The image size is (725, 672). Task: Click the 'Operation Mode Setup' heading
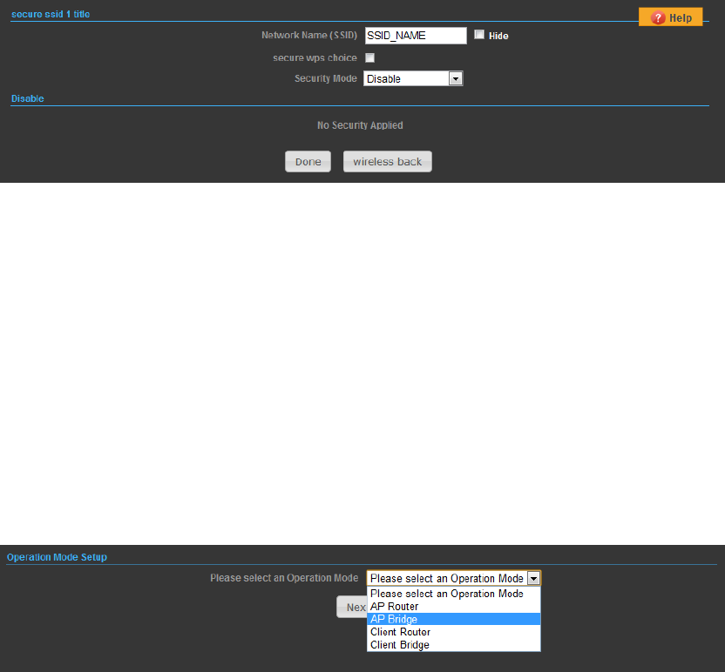pyautogui.click(x=57, y=557)
